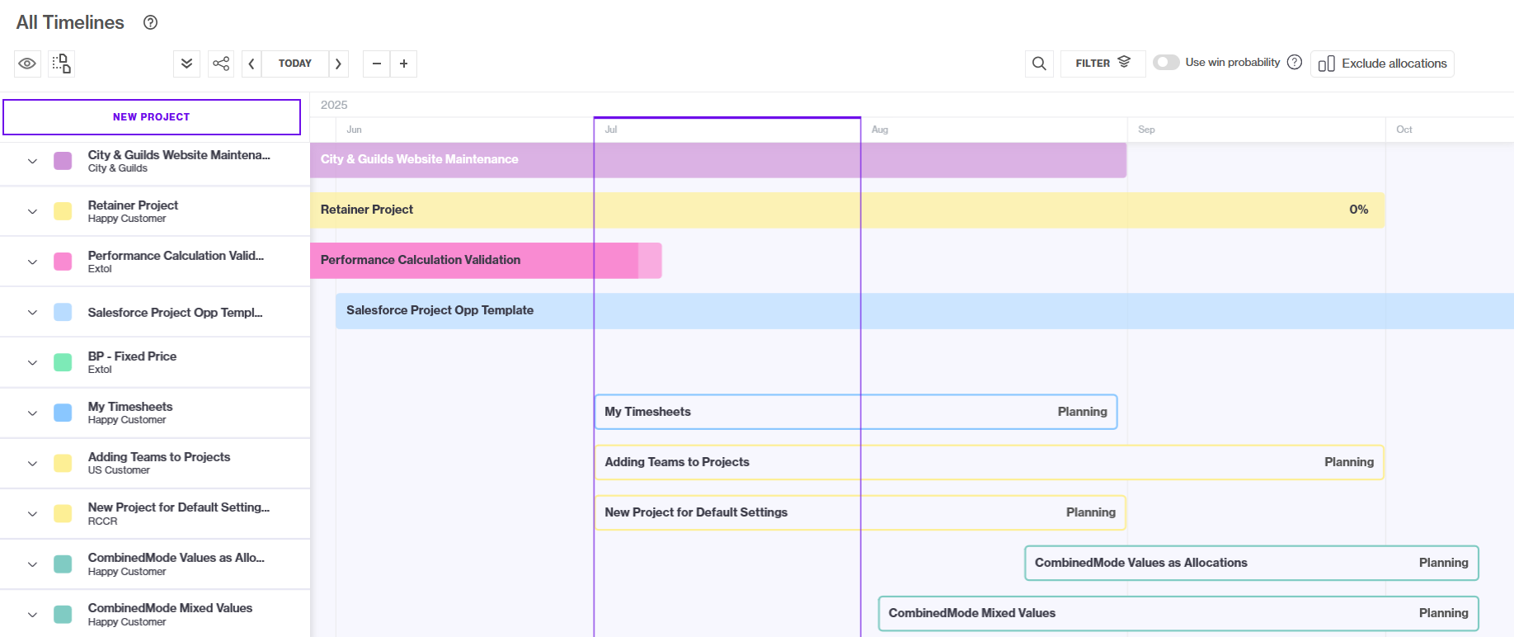Click blue swatch for My Timesheets
This screenshot has height=637, width=1514.
coord(63,413)
